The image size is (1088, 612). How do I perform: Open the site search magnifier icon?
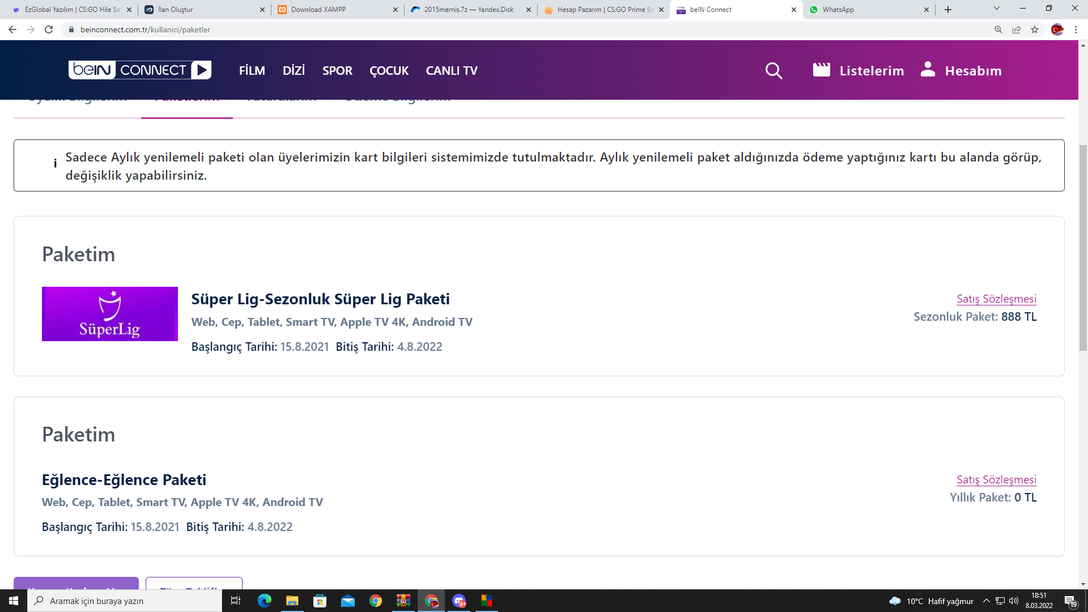click(773, 71)
